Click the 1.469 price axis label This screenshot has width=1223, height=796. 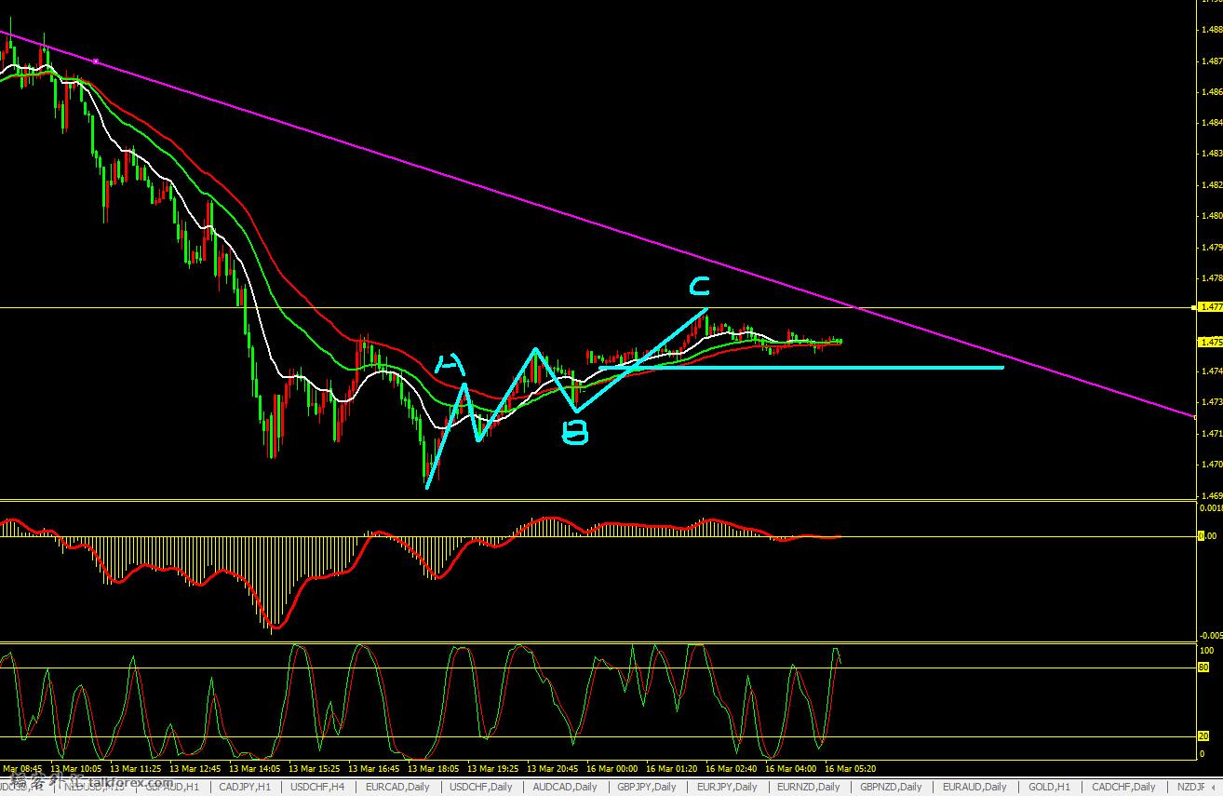coord(1212,495)
